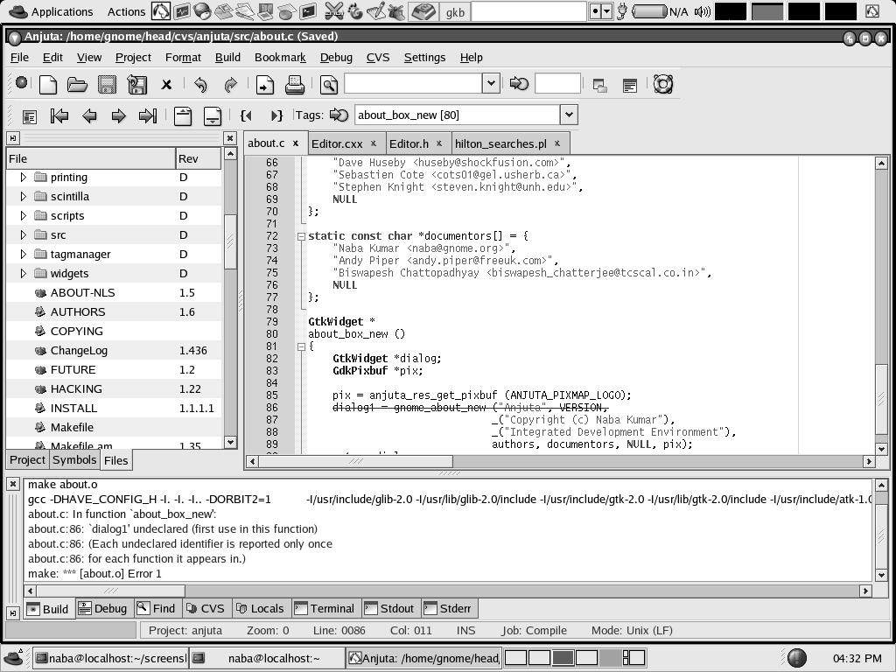Expand the scripts folder

click(x=24, y=215)
